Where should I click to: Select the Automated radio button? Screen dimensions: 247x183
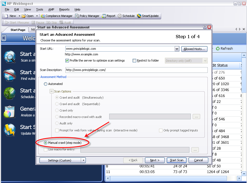click(x=45, y=84)
